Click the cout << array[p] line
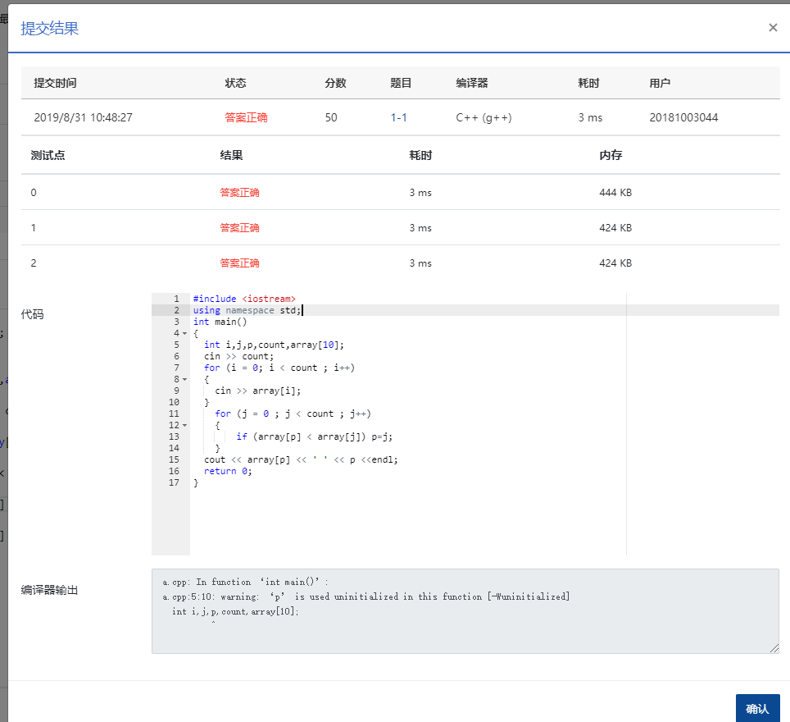Screen dimensions: 790x722 pos(301,459)
